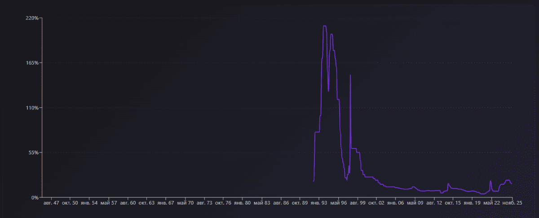Select the 110% value on the y-axis

click(x=33, y=108)
